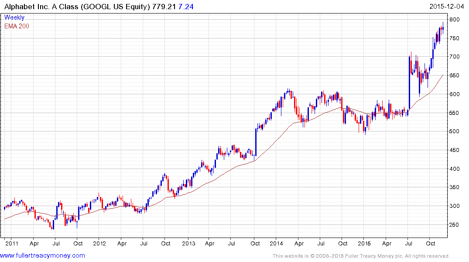This screenshot has width=469, height=262.
Task: Click the chart date 2015-12-04
Action: coord(447,6)
